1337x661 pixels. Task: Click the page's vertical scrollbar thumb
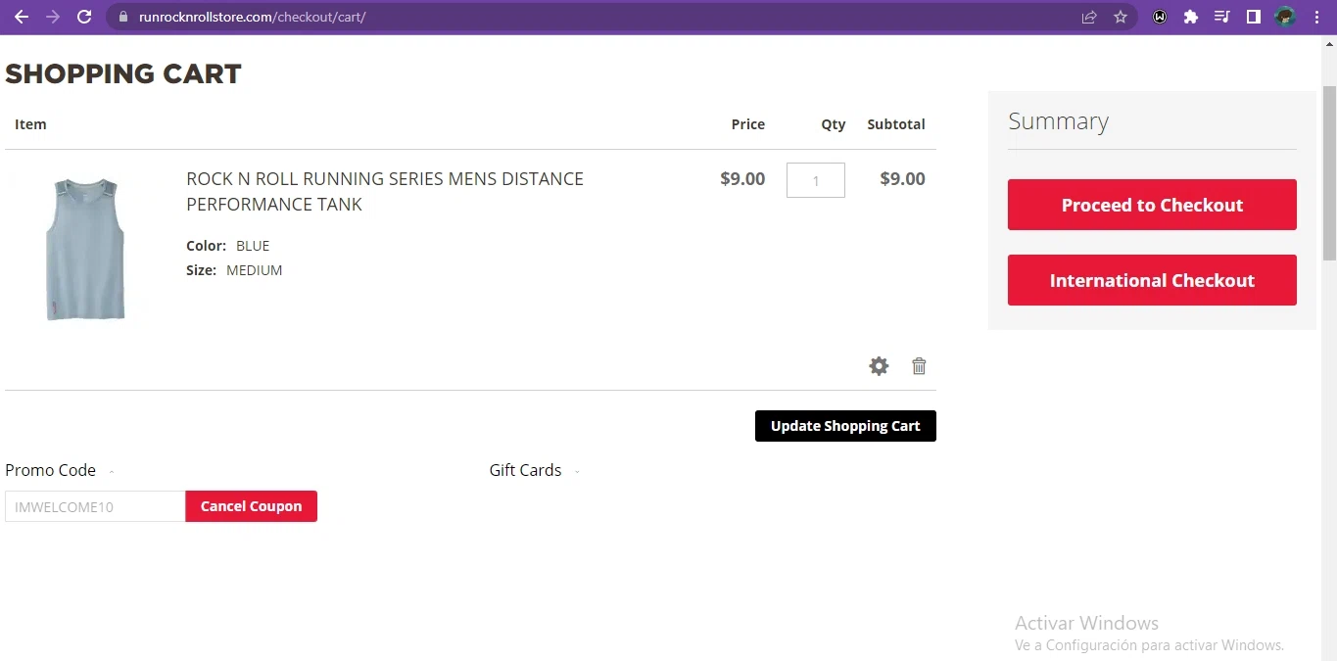pyautogui.click(x=1329, y=173)
